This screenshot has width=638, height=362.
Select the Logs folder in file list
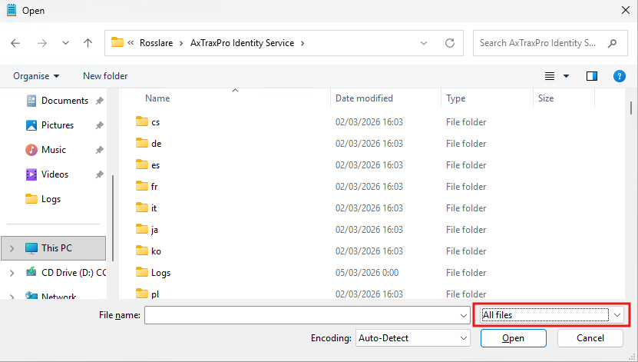(160, 273)
